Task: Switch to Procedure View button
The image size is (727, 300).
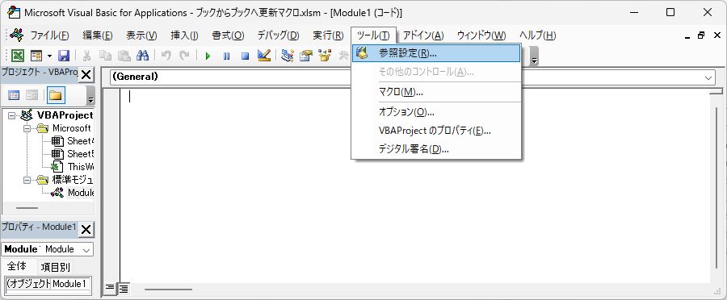Action: pyautogui.click(x=109, y=289)
